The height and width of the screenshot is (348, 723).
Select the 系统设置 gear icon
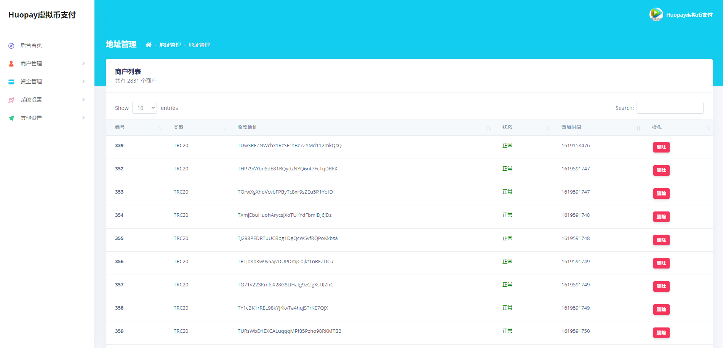[11, 100]
